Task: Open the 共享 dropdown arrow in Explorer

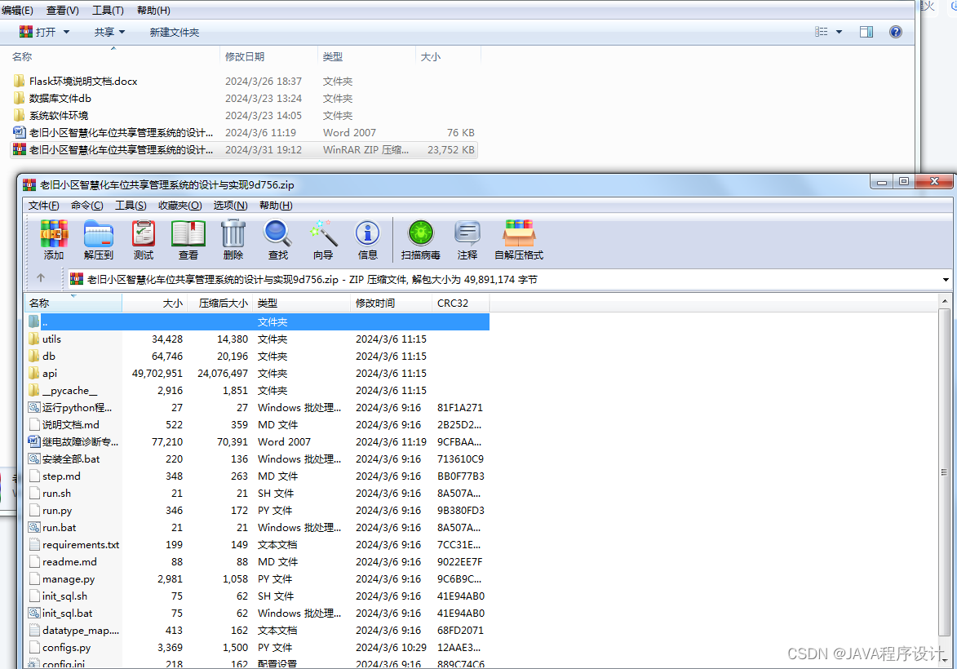Action: (x=122, y=32)
